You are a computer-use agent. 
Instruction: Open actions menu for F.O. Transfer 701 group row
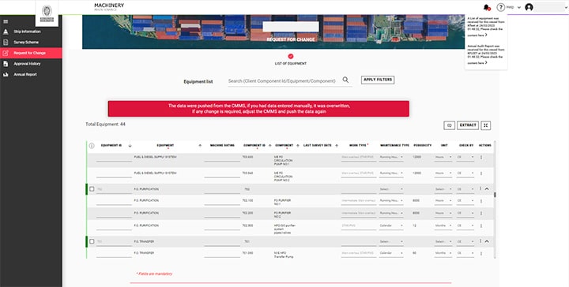pyautogui.click(x=480, y=241)
